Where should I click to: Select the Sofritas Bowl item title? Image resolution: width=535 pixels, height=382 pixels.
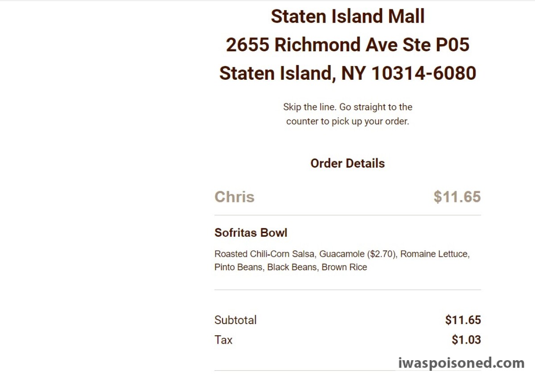point(251,233)
